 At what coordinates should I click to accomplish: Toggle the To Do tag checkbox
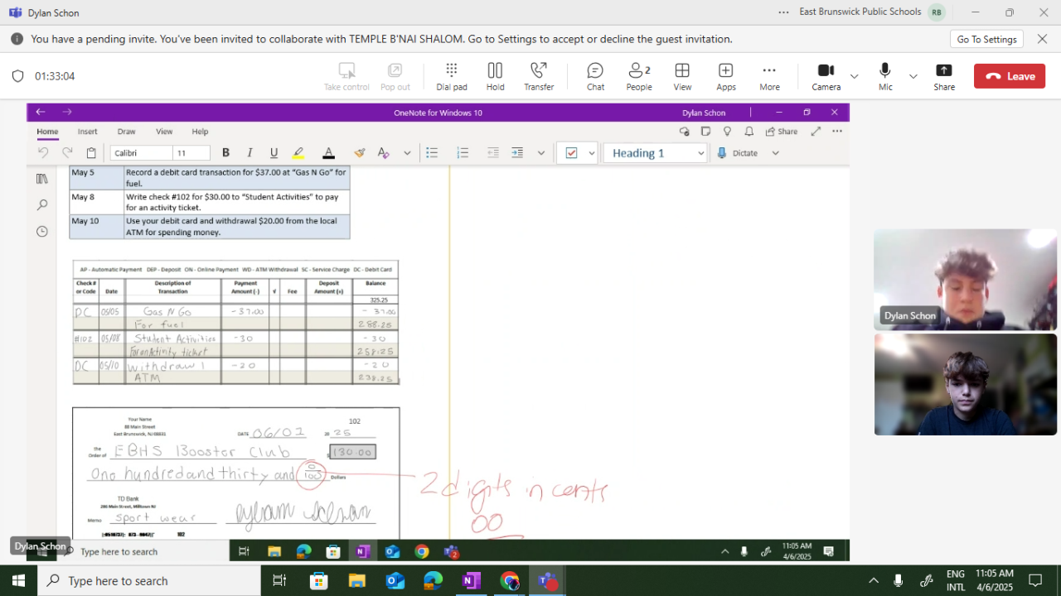[x=571, y=153]
